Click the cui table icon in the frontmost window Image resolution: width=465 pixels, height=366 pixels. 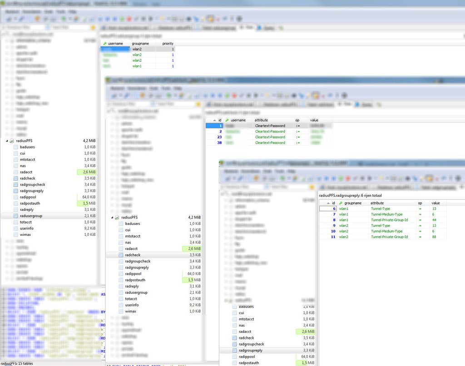point(235,312)
